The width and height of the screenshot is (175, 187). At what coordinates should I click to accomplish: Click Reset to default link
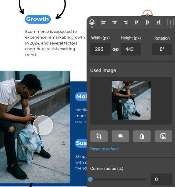pos(104,149)
